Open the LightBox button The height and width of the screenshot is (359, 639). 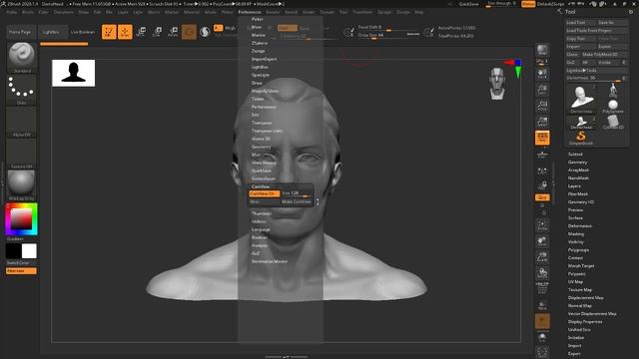tap(52, 32)
